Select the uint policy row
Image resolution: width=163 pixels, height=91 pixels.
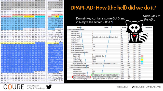click(110, 43)
